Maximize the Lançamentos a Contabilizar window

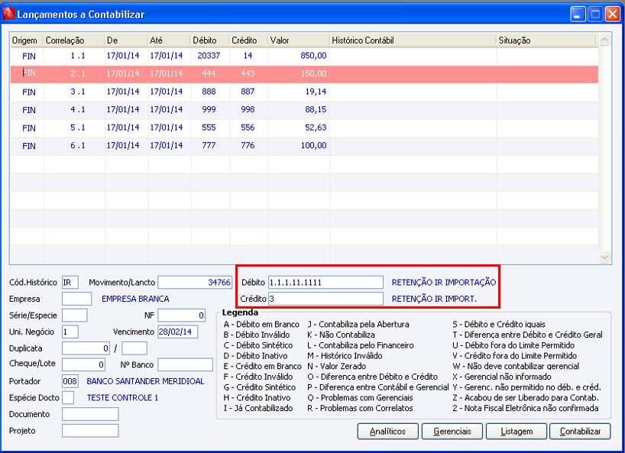[x=596, y=14]
